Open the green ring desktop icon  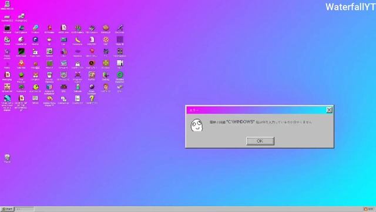click(x=120, y=75)
